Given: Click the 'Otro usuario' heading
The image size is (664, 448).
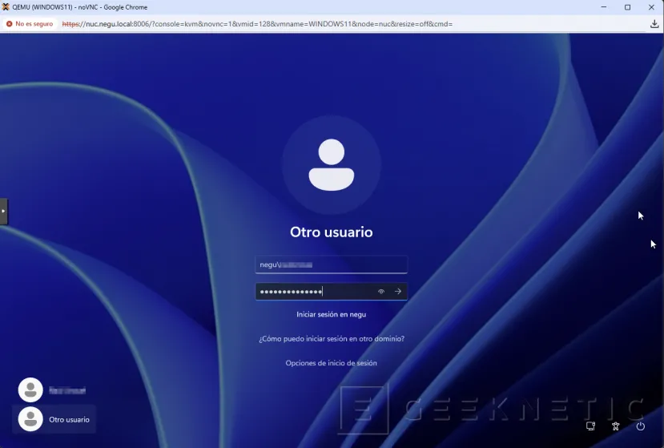Looking at the screenshot, I should point(331,232).
